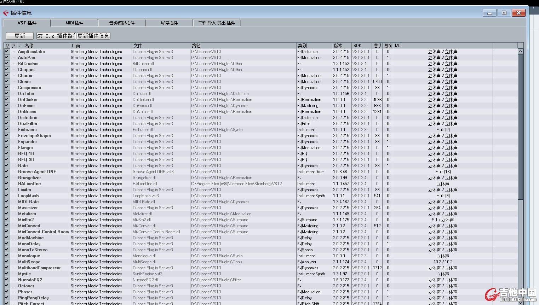
Task: Select the Grungelizer plugin name
Action: [x=29, y=178]
